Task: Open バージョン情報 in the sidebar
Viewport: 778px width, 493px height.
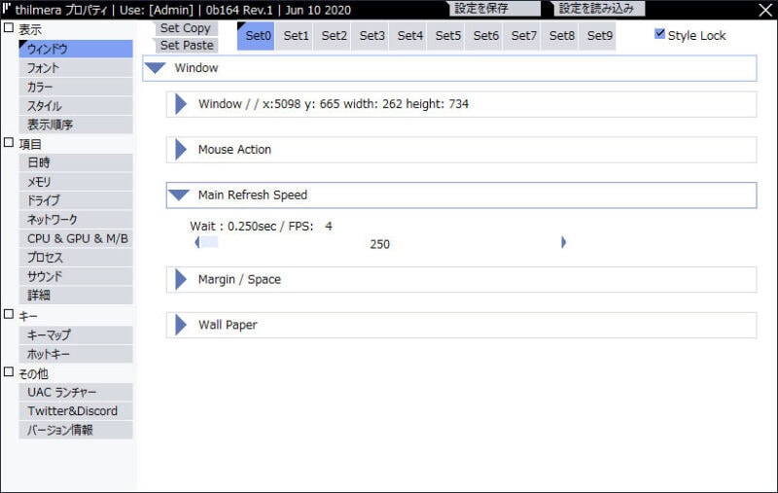Action: pos(76,430)
